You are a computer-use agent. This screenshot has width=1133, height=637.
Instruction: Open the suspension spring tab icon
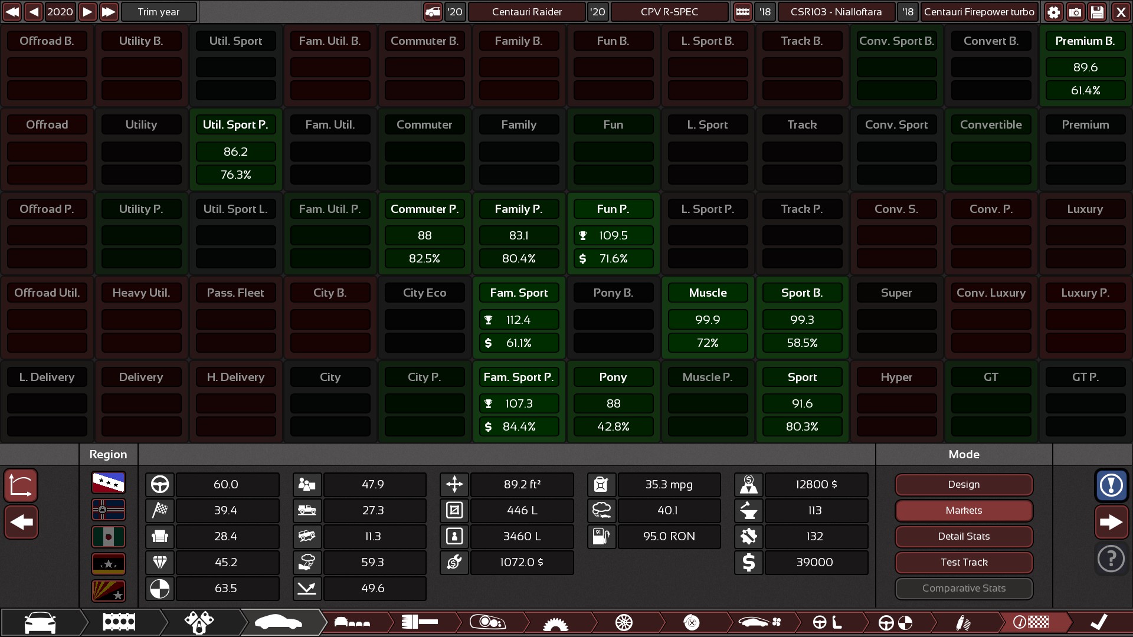point(963,622)
